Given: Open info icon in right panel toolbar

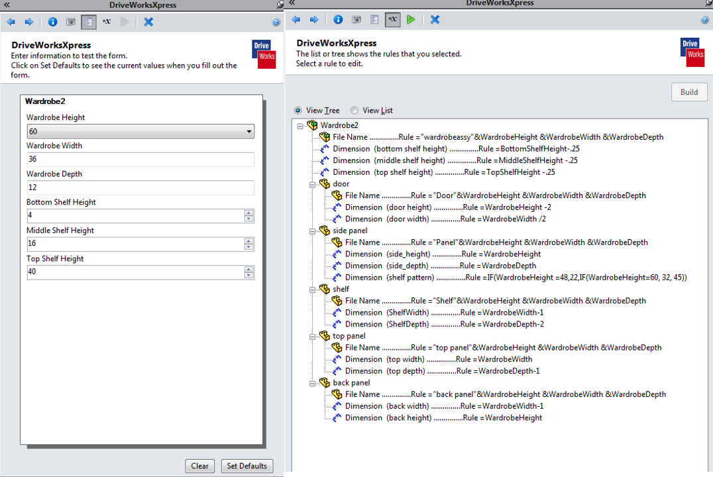Looking at the screenshot, I should [x=338, y=20].
